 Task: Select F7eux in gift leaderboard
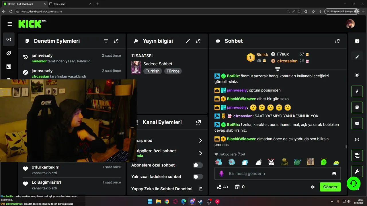tap(283, 54)
